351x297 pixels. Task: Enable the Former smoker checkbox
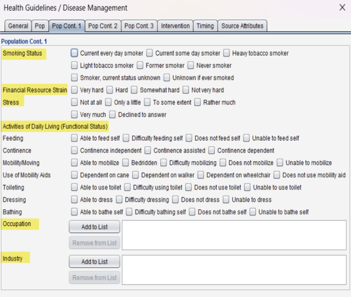click(141, 66)
